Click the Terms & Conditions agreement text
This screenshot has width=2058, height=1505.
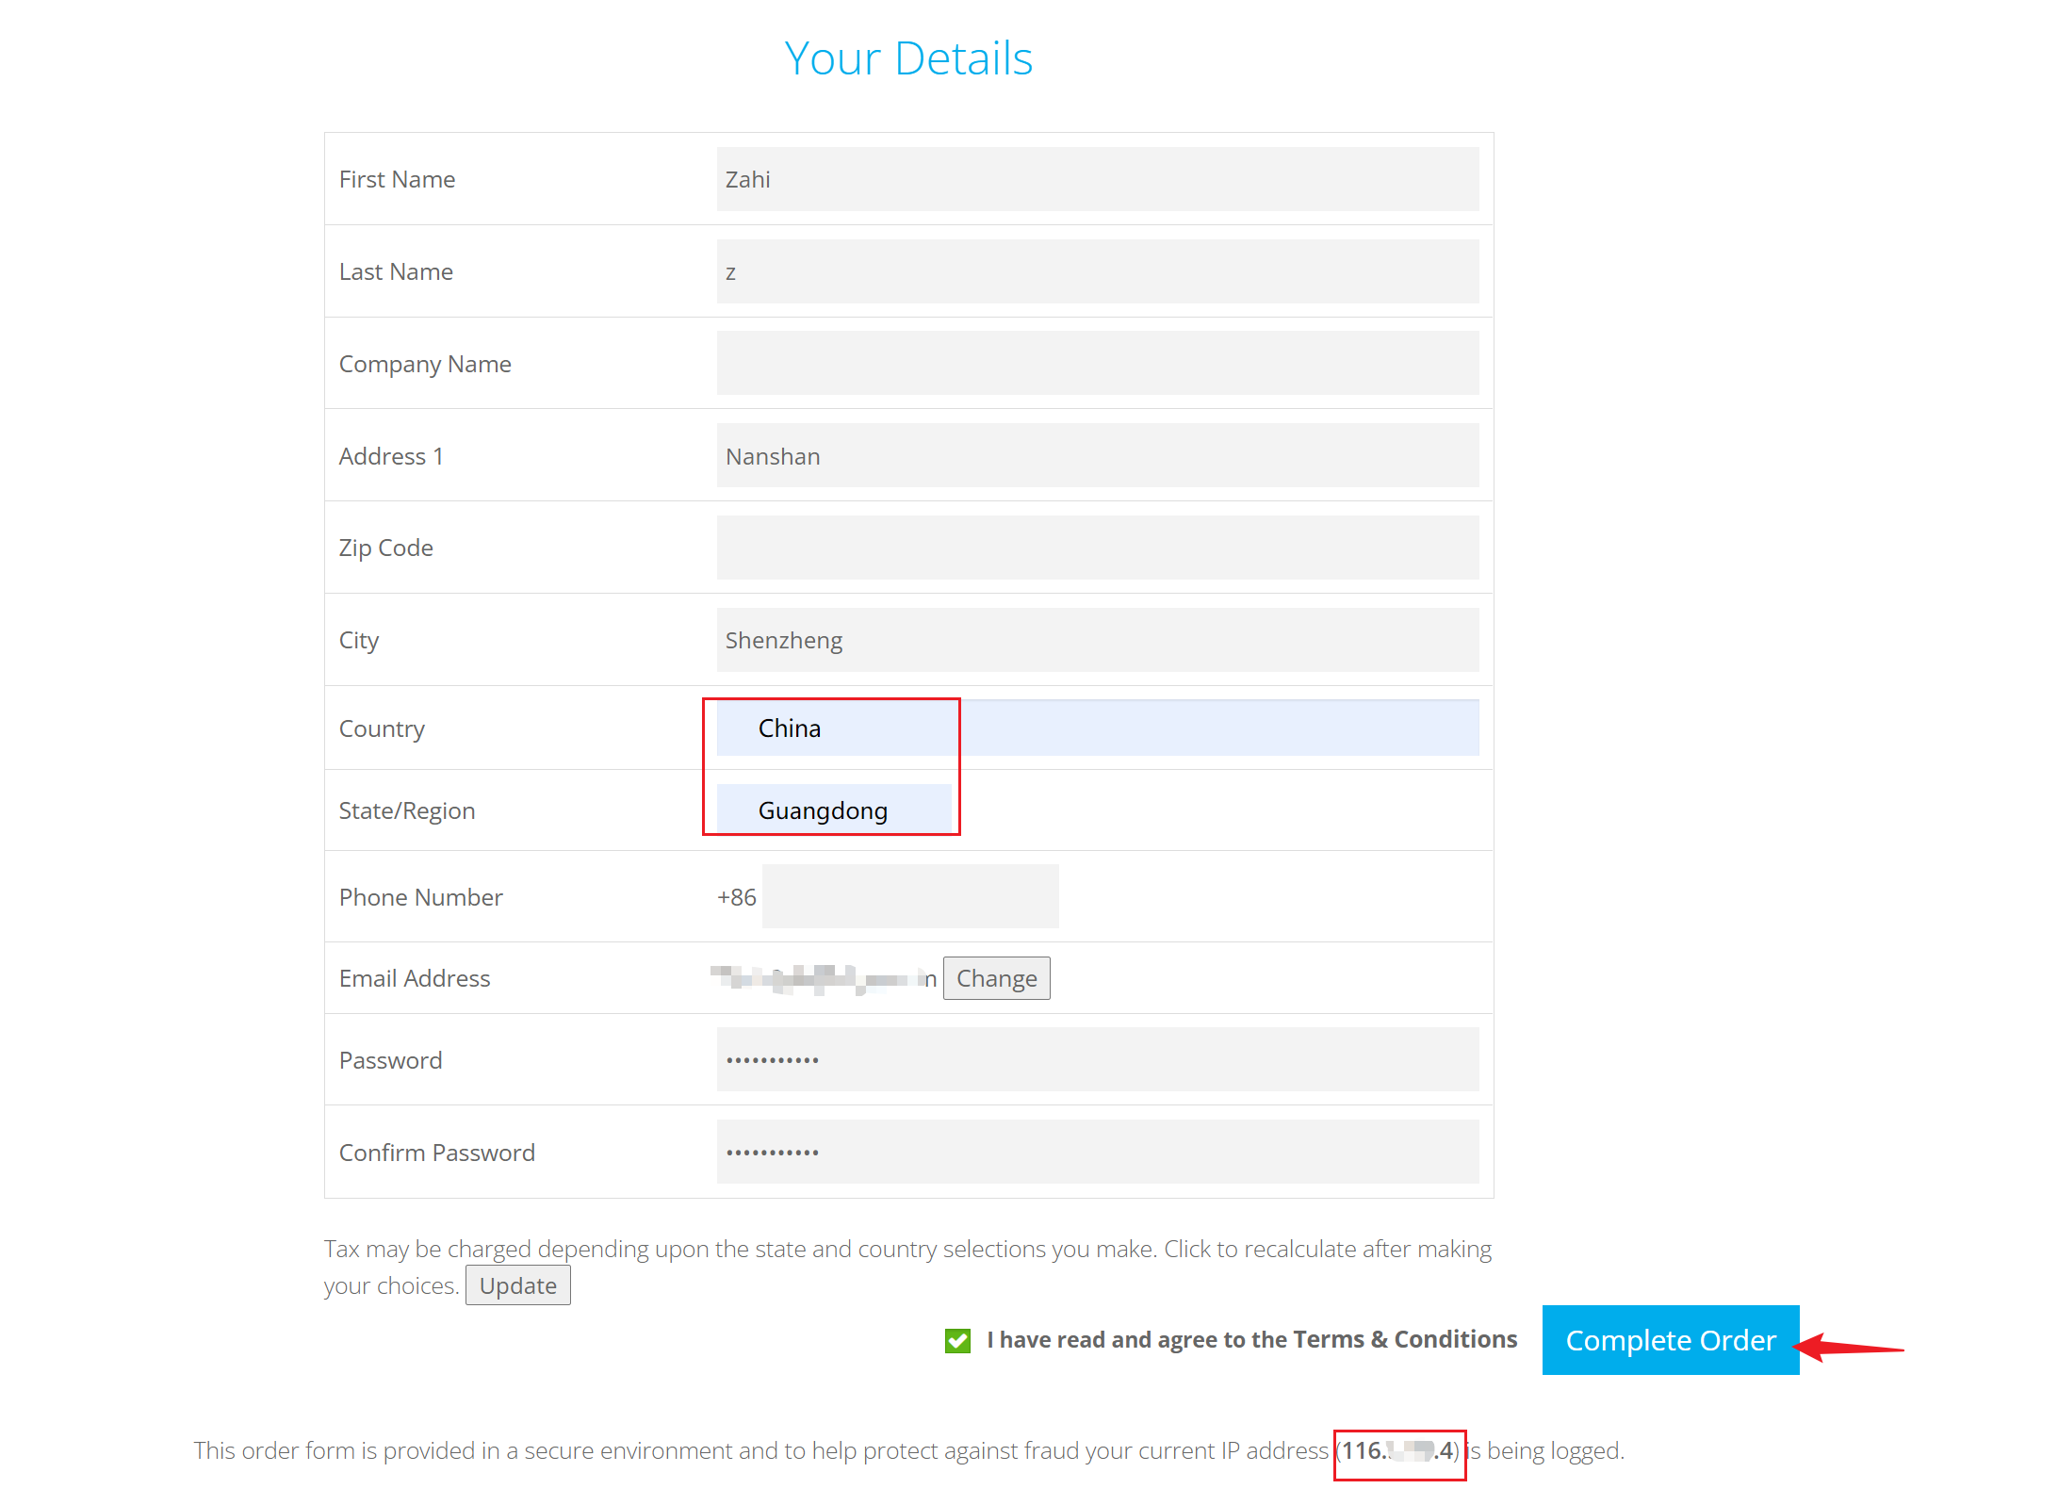point(1251,1339)
